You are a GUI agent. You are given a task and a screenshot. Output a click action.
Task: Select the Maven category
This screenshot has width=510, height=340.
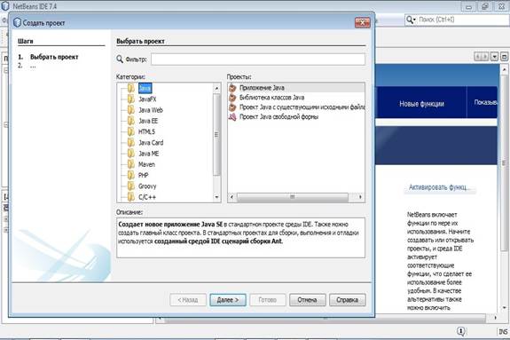pyautogui.click(x=146, y=164)
